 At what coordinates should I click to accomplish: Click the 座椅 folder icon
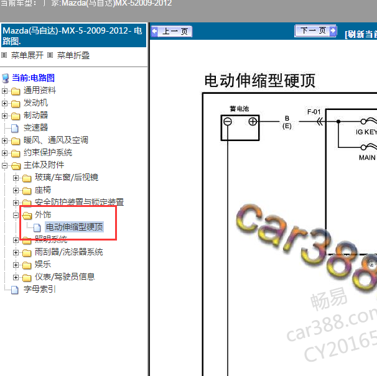coord(27,191)
